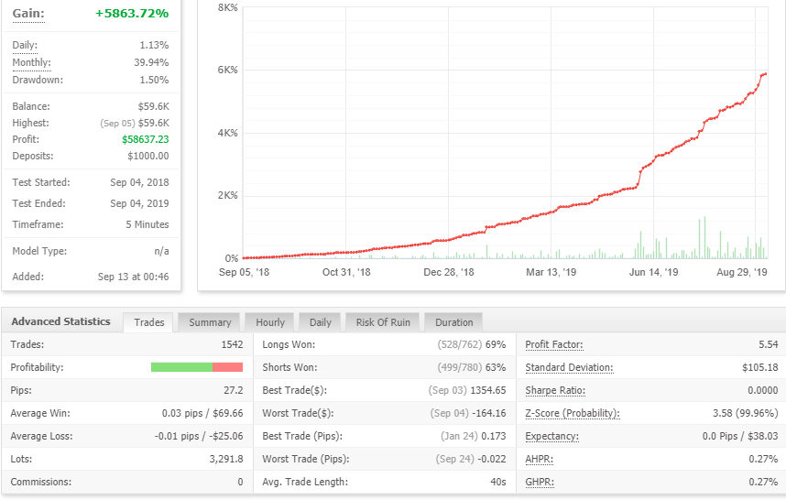Click the AHPR term
The image size is (786, 500).
(x=540, y=459)
